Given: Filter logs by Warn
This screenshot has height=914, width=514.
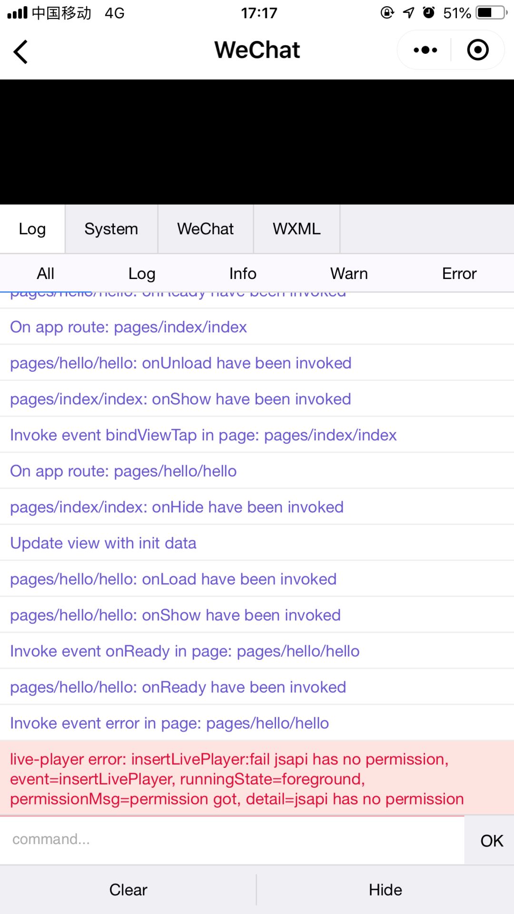Looking at the screenshot, I should point(349,273).
